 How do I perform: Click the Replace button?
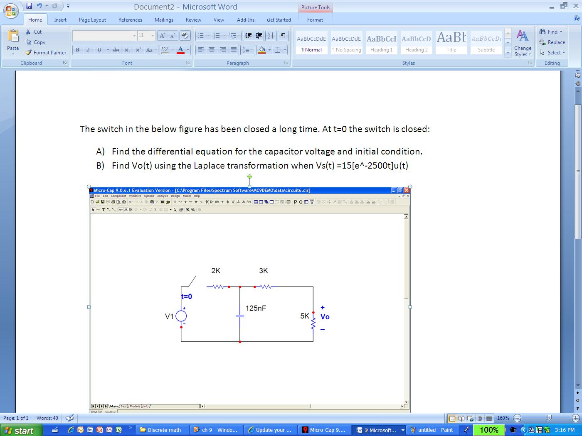coord(552,42)
